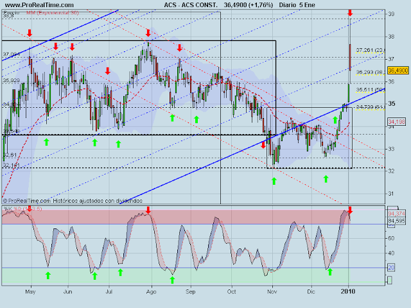The image size is (411, 308).
Task: Click the Jun label on time axis
Action: 68,292
